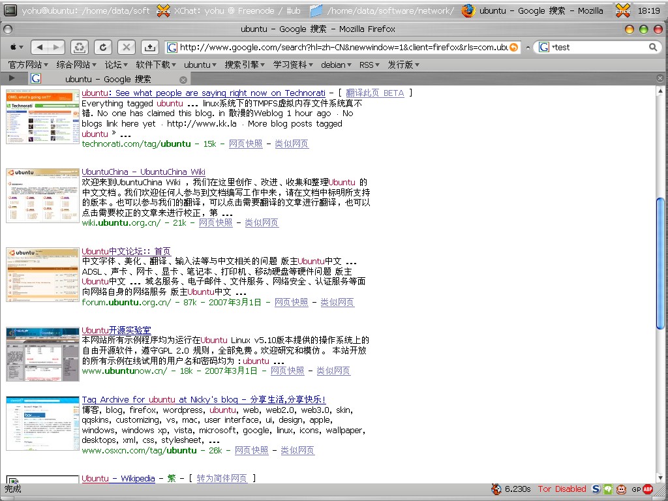Click the Nicky's blog page thumbnail

pyautogui.click(x=42, y=423)
